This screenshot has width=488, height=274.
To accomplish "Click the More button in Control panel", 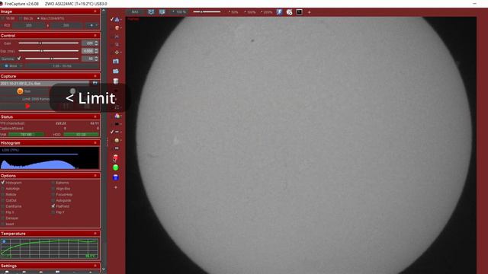I will 13,66.
